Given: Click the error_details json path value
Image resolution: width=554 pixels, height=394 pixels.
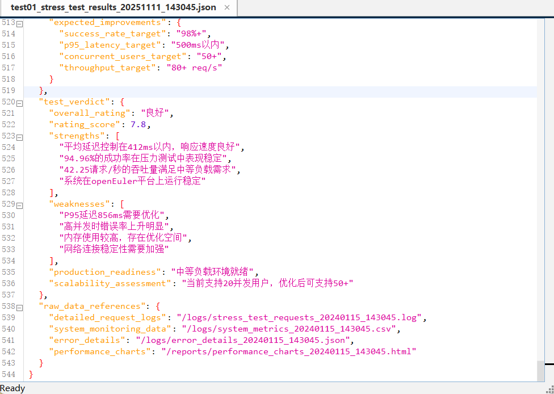Looking at the screenshot, I should tap(243, 340).
